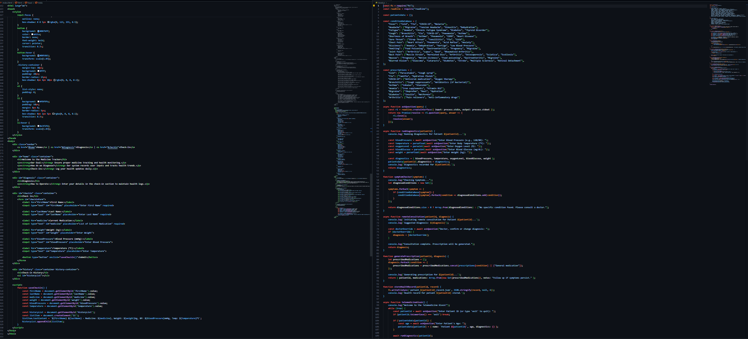Open color picker for #007bff swatch

[39, 31]
